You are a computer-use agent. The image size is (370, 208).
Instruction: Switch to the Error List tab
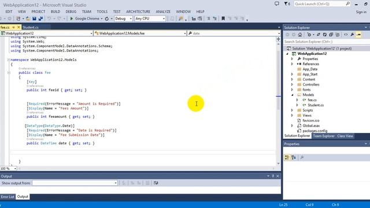pyautogui.click(x=8, y=196)
